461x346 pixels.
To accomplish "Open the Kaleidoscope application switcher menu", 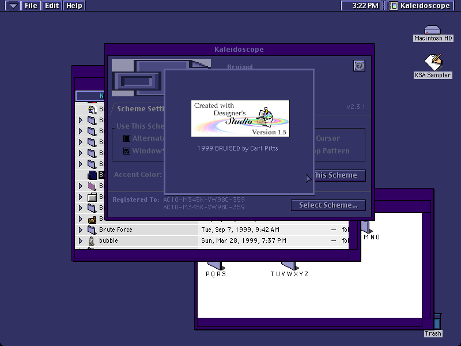I will coord(420,6).
